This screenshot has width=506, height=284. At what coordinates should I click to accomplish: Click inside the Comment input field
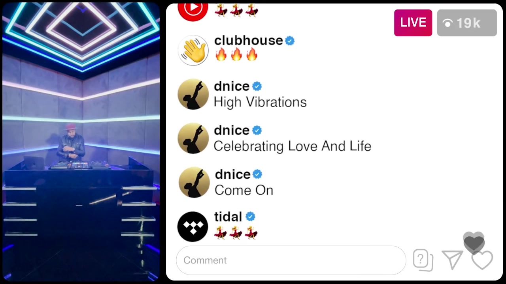tap(291, 260)
